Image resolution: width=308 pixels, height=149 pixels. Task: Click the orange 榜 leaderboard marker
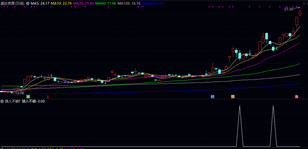click(233, 97)
